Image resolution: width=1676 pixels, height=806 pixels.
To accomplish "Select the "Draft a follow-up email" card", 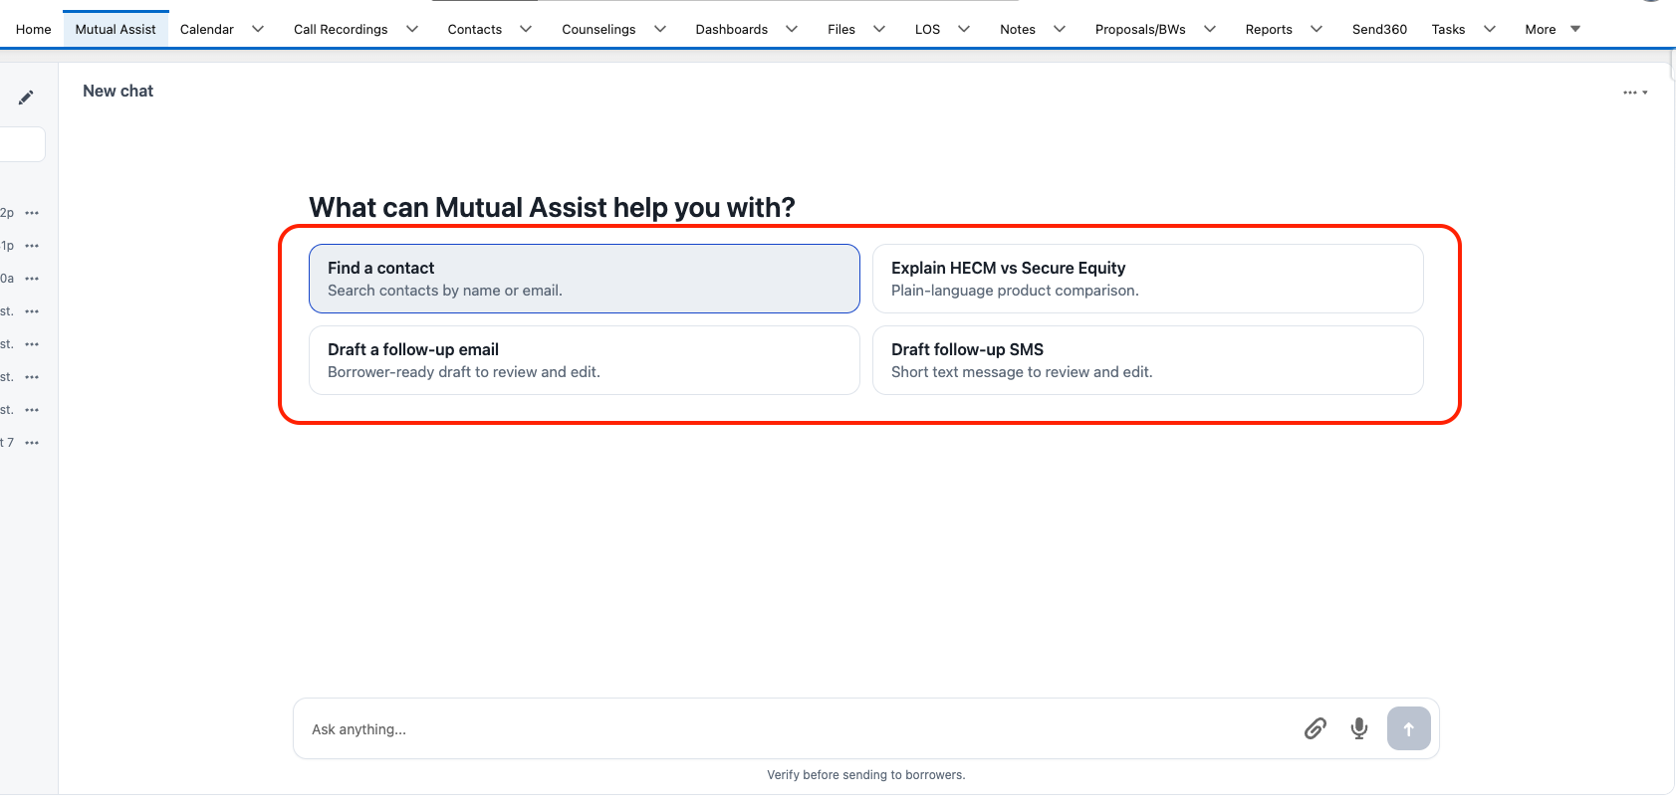I will 585,360.
